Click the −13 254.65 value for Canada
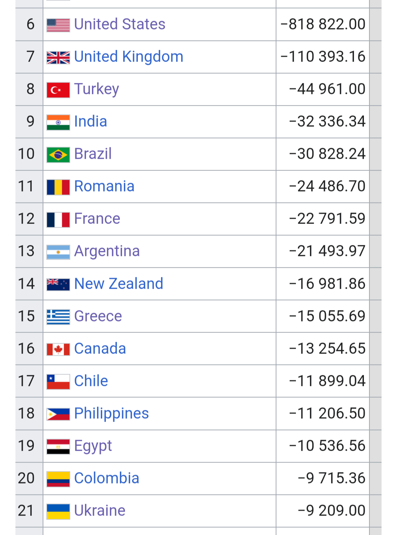Screen dimensions: 397x535 [327, 349]
